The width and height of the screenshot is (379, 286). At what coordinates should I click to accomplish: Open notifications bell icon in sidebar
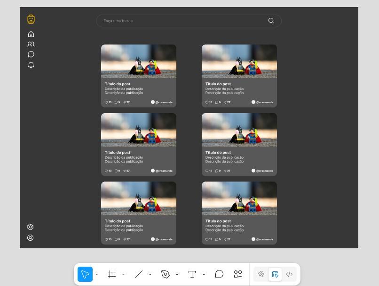tap(31, 65)
